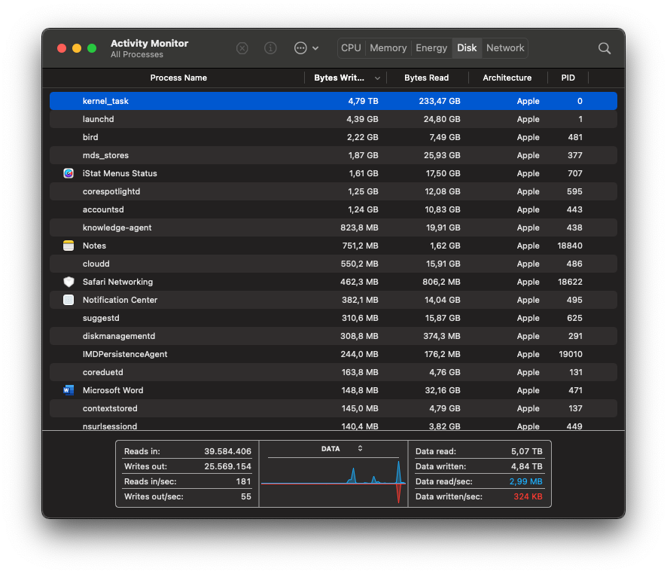Click the iStat Menus Status icon

[x=69, y=173]
